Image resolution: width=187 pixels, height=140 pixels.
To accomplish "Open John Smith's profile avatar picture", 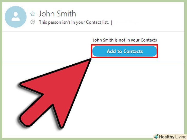I will click(16, 17).
